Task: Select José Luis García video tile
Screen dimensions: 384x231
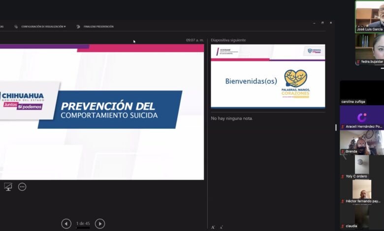Action: (370, 17)
